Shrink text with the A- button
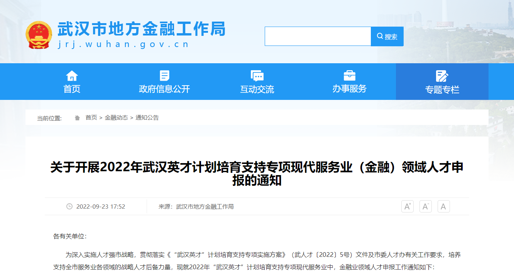This screenshot has height=280, width=514. 425,206
